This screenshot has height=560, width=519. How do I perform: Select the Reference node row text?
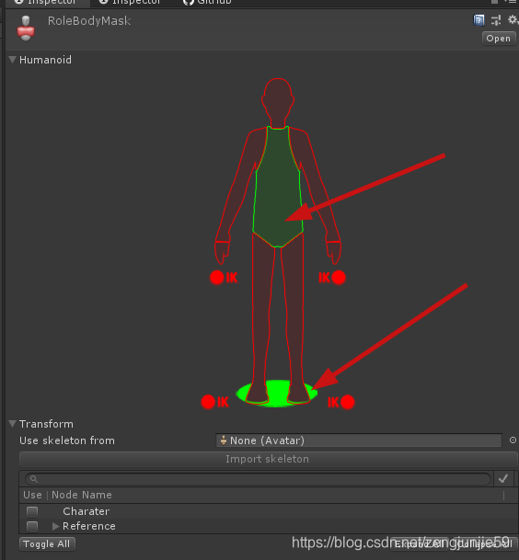(x=89, y=526)
